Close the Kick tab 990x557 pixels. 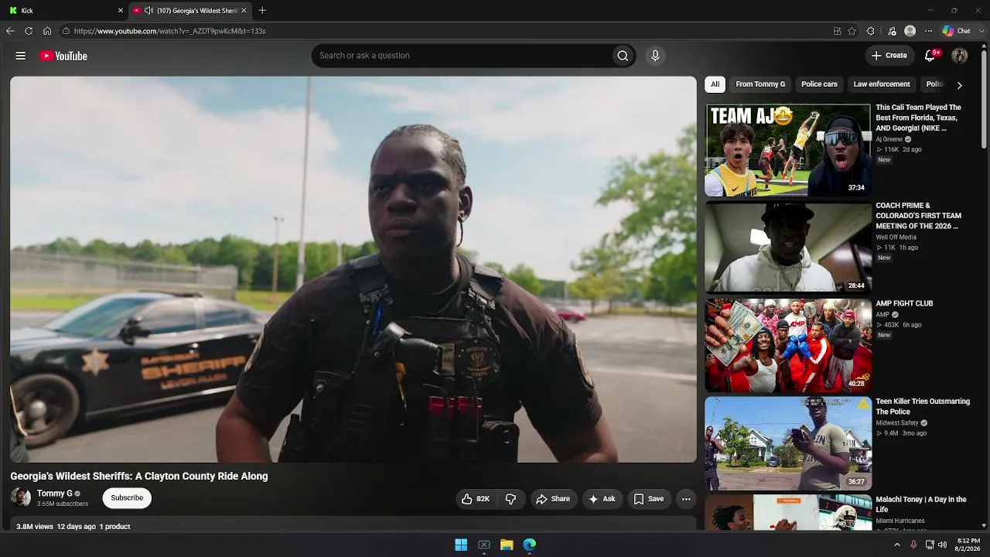coord(121,11)
